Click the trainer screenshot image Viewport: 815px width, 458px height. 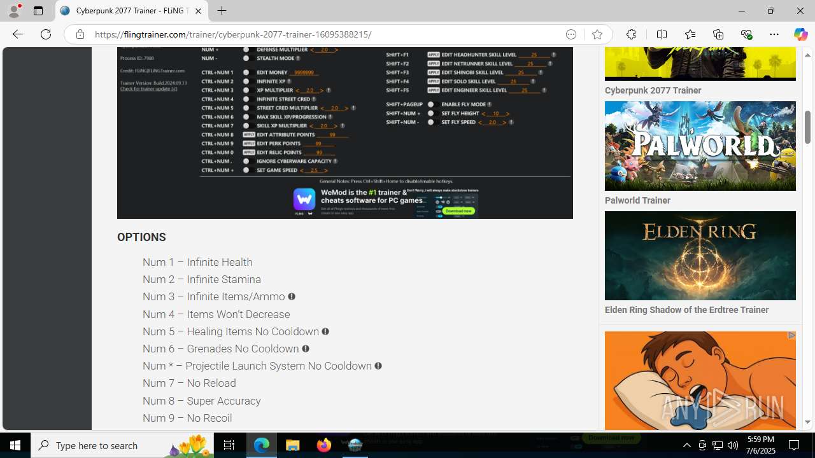(x=344, y=132)
